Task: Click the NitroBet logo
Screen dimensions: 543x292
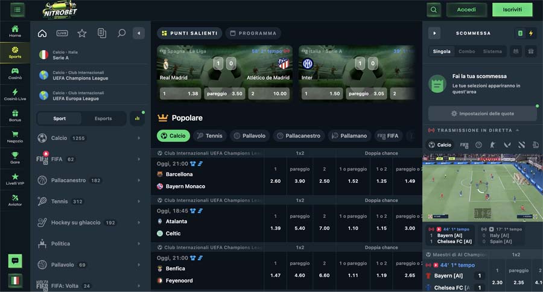Action: pyautogui.click(x=60, y=10)
